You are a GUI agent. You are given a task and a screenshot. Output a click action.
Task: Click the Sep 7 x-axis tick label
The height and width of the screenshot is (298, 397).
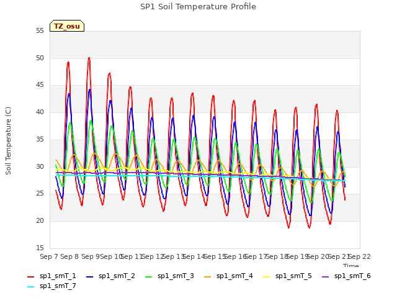(49, 257)
